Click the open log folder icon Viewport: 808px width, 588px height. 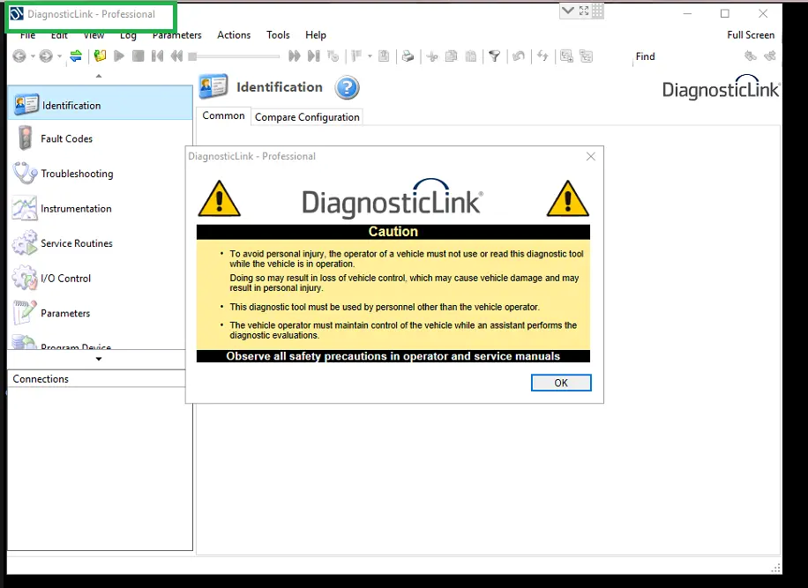pos(100,56)
